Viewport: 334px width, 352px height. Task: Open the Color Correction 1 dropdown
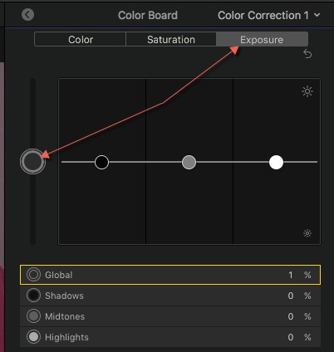[269, 16]
